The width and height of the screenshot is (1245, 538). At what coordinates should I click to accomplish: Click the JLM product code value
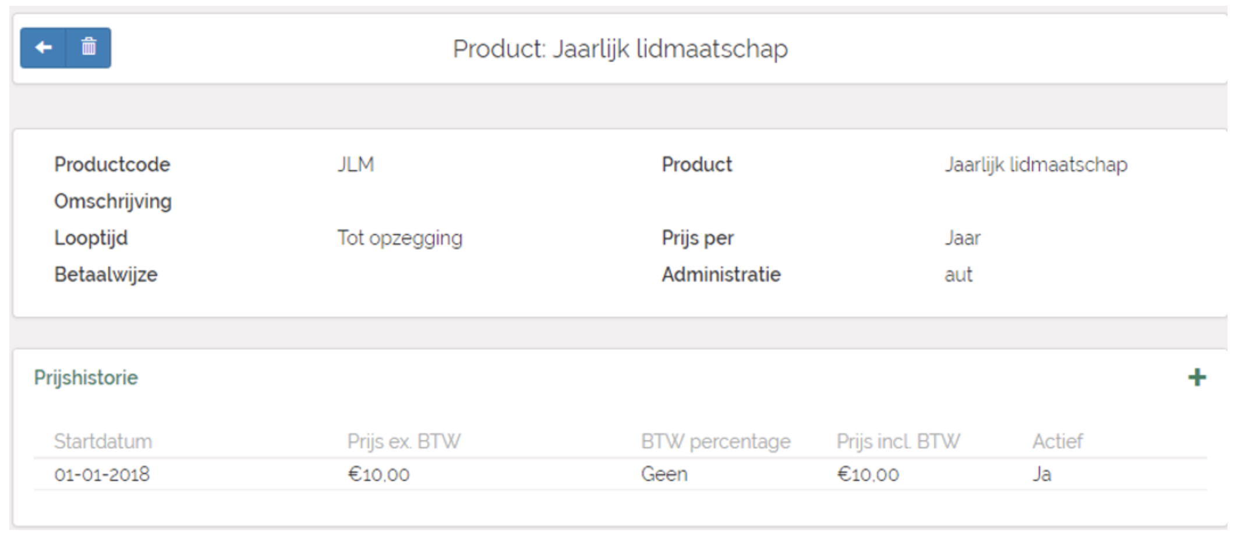[356, 165]
